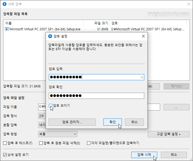Open the 압축 방법 보통 dropdown
The image size is (193, 161).
coord(58,134)
